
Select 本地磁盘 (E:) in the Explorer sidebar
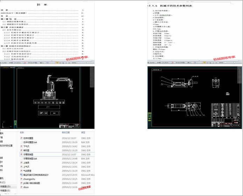[5, 190]
